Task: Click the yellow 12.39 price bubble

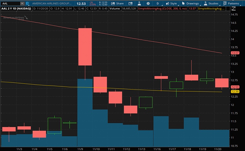Action: (235, 92)
